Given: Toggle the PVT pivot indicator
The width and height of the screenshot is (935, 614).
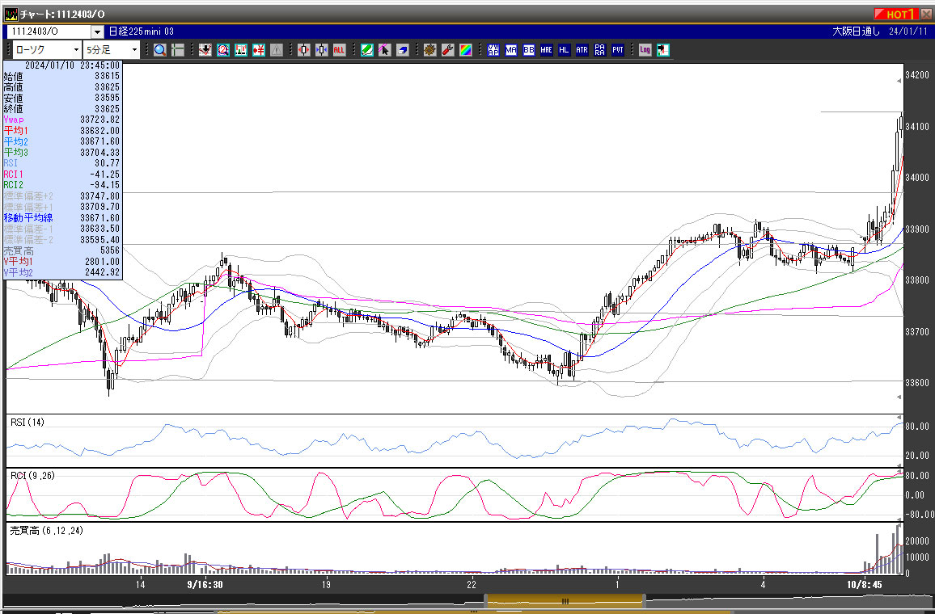Looking at the screenshot, I should (x=617, y=50).
